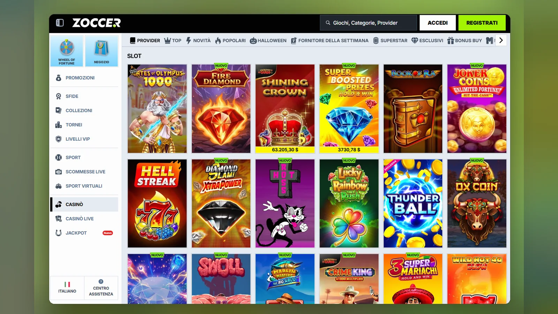This screenshot has width=558, height=314.
Task: Go to the Sport section
Action: [x=84, y=158]
